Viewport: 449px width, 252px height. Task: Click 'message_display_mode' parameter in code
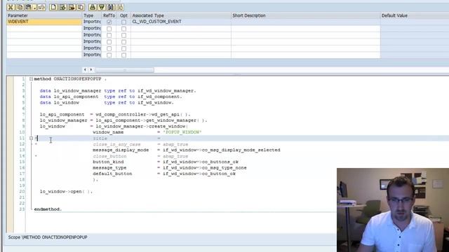pos(121,150)
